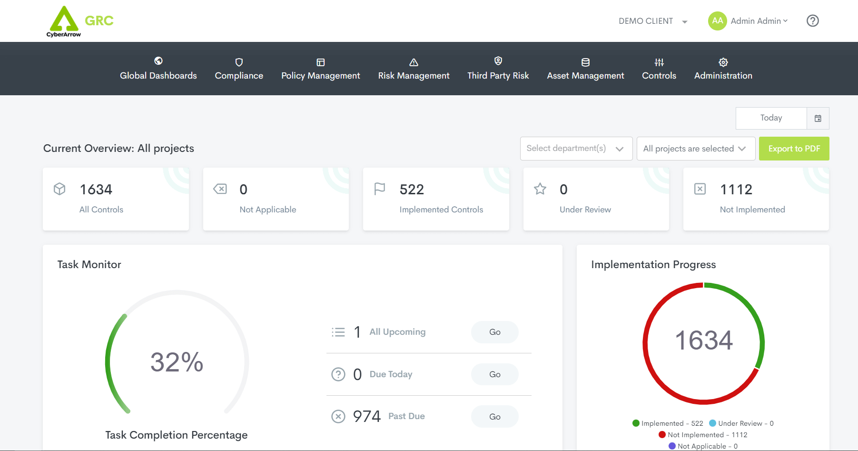The width and height of the screenshot is (858, 451).
Task: Open the help question mark icon
Action: point(812,21)
